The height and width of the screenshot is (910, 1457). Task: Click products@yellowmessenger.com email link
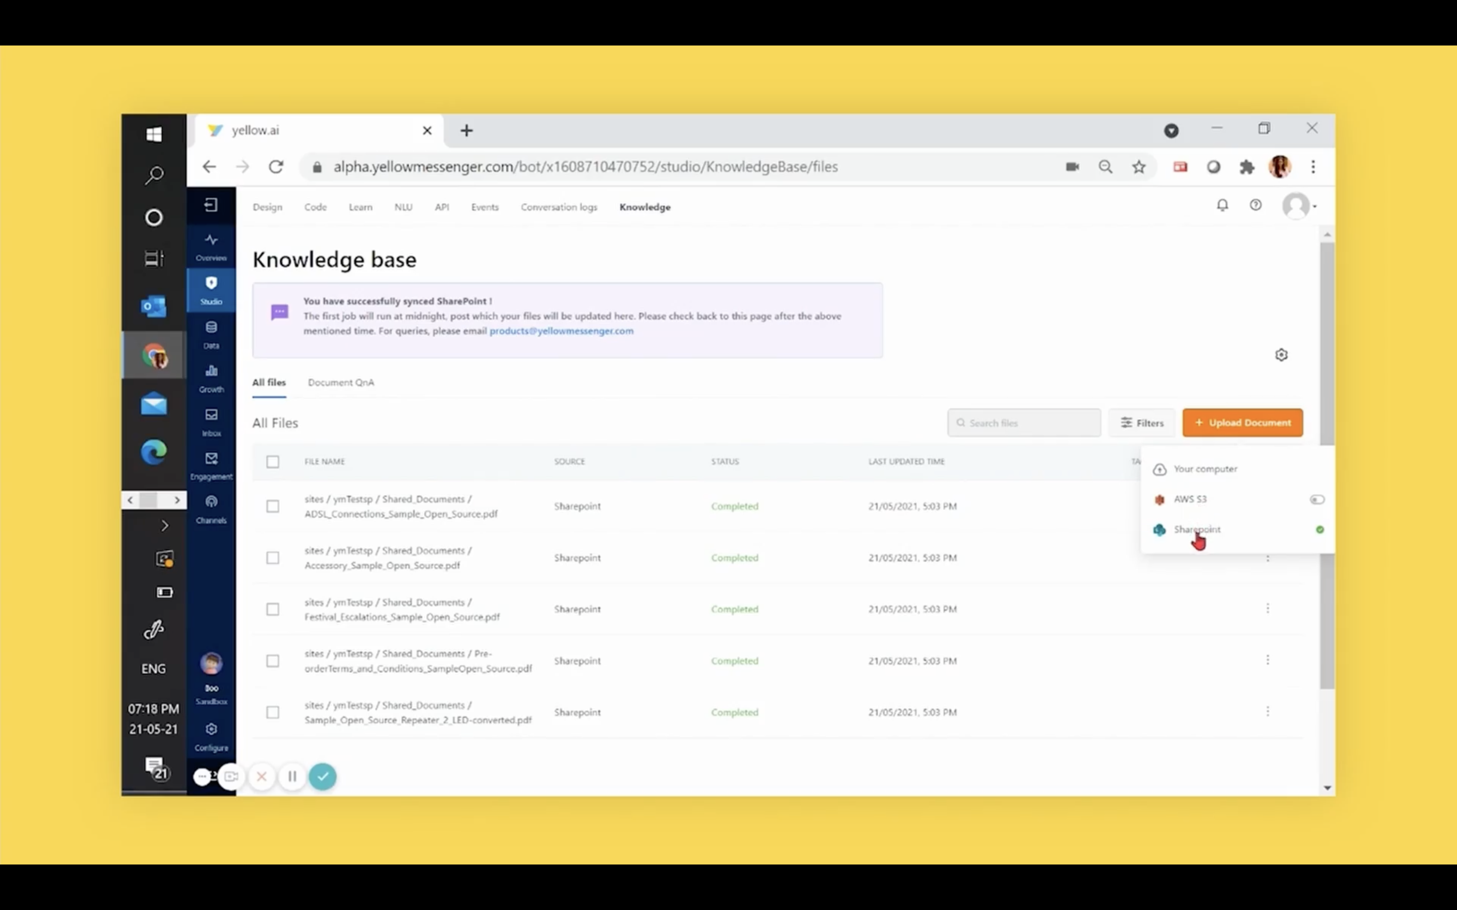point(561,331)
